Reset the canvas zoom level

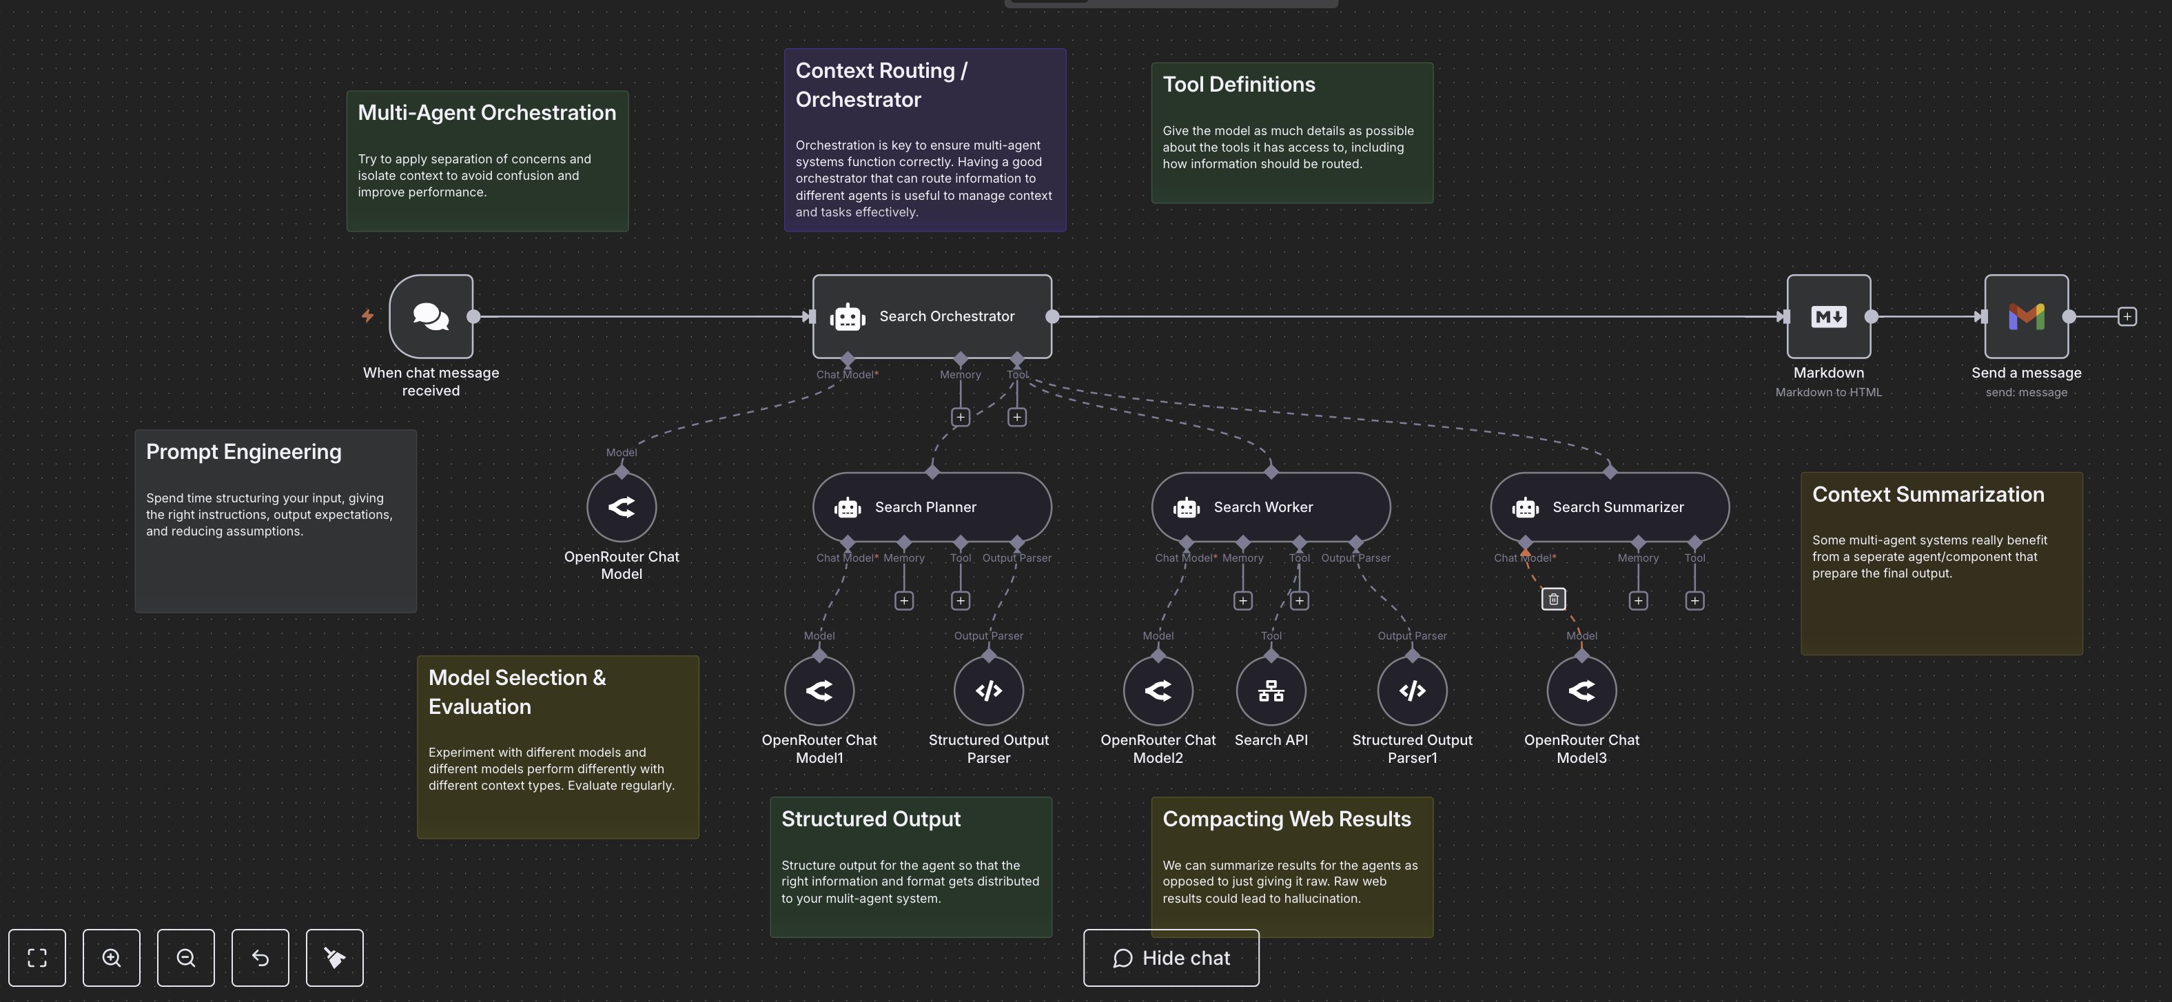tap(260, 957)
